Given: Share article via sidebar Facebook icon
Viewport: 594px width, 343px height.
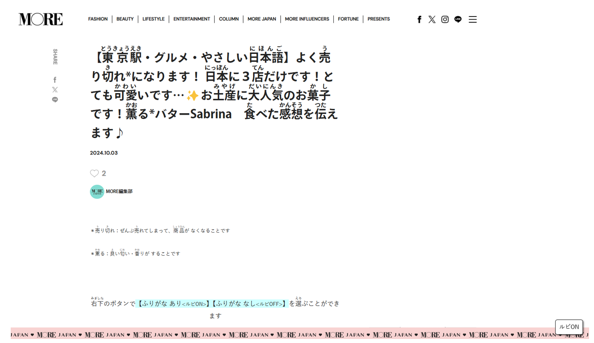Looking at the screenshot, I should point(55,80).
